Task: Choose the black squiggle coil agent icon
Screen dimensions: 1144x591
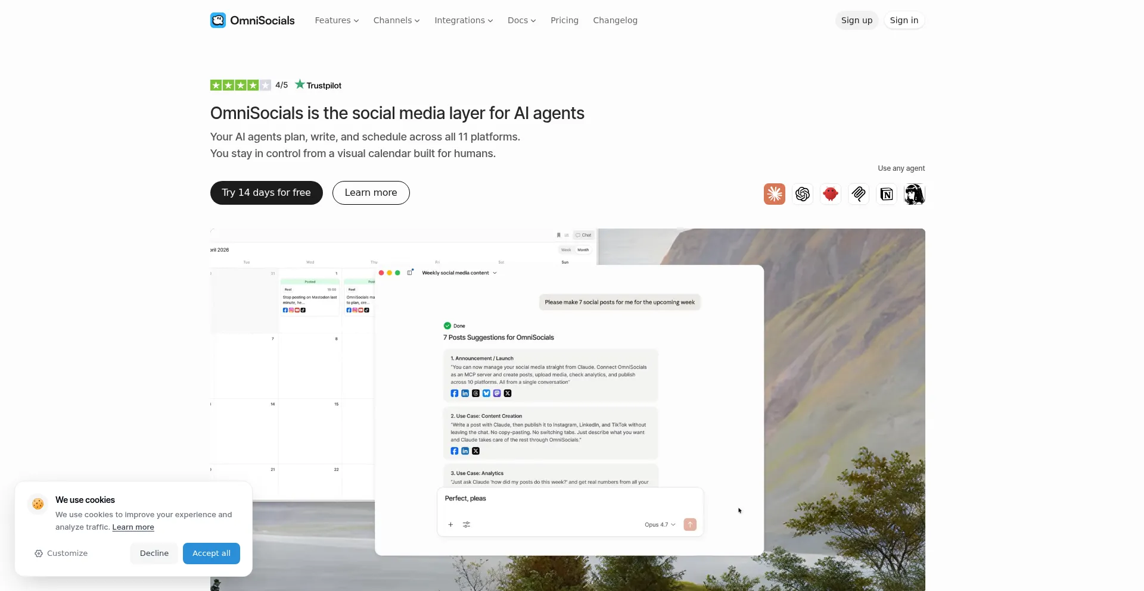Action: 859,194
